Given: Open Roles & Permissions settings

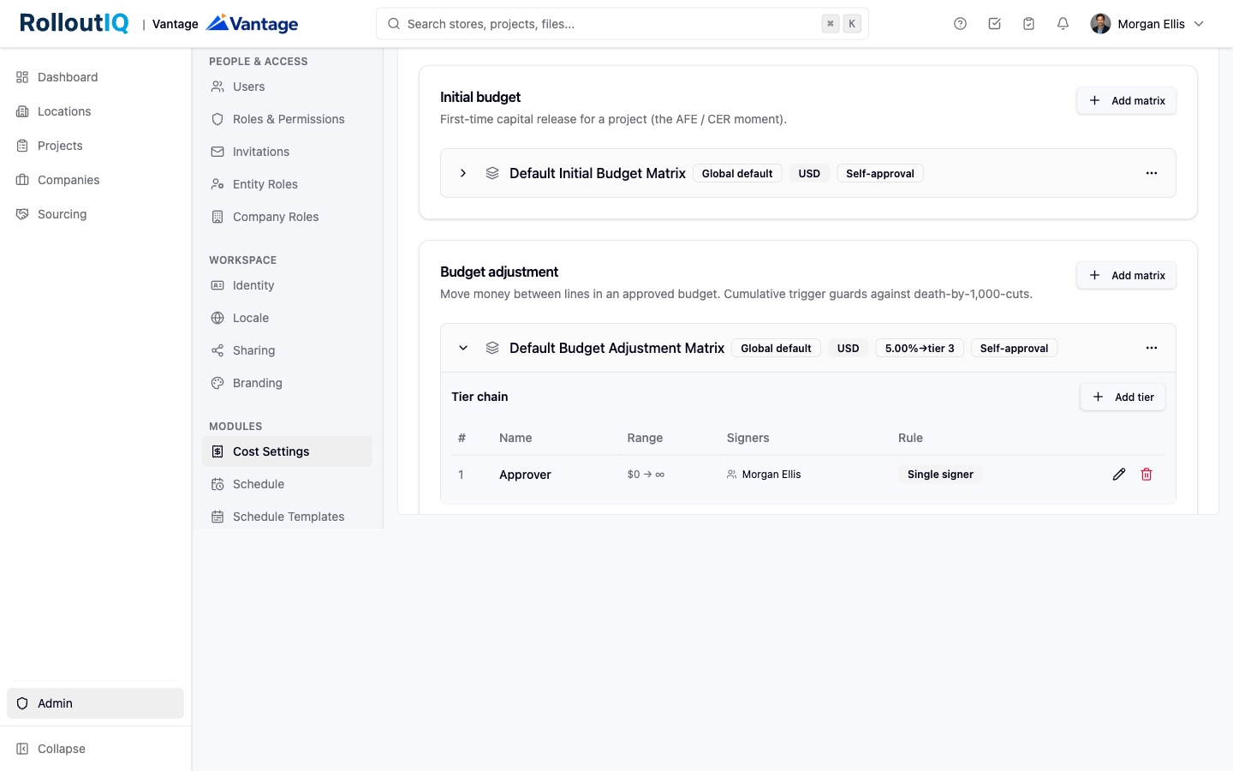Looking at the screenshot, I should pos(287,119).
